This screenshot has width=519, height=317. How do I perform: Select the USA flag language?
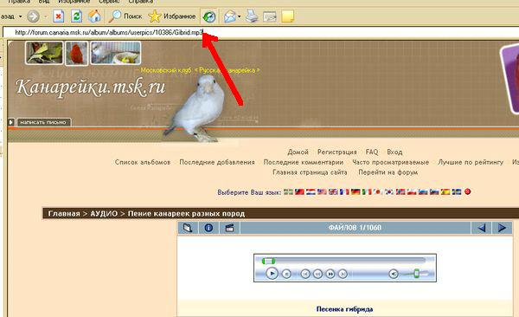[x=322, y=191]
